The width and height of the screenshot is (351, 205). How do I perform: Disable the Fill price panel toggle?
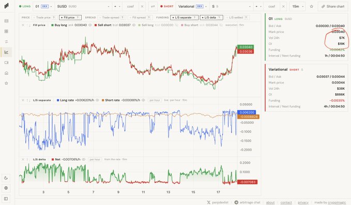pos(70,18)
